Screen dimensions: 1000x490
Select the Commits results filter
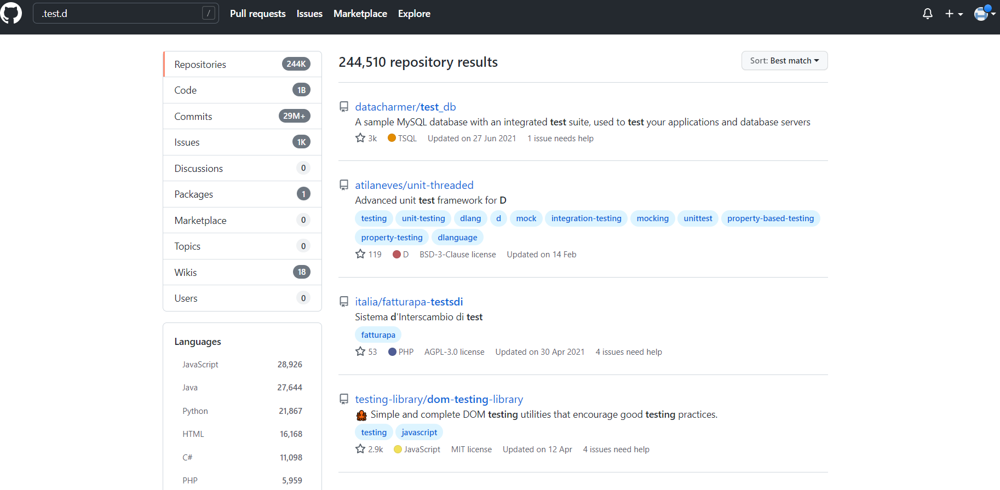pos(242,116)
